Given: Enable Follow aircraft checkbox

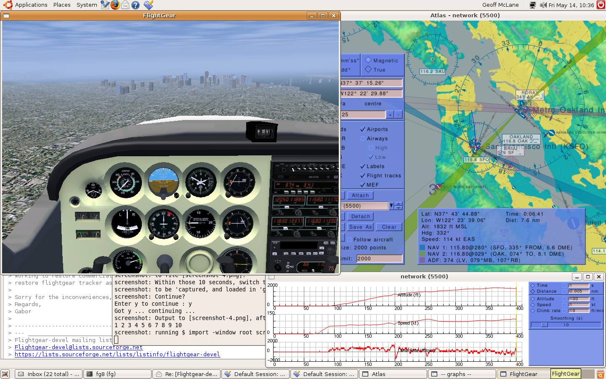Looking at the screenshot, I should pyautogui.click(x=349, y=240).
